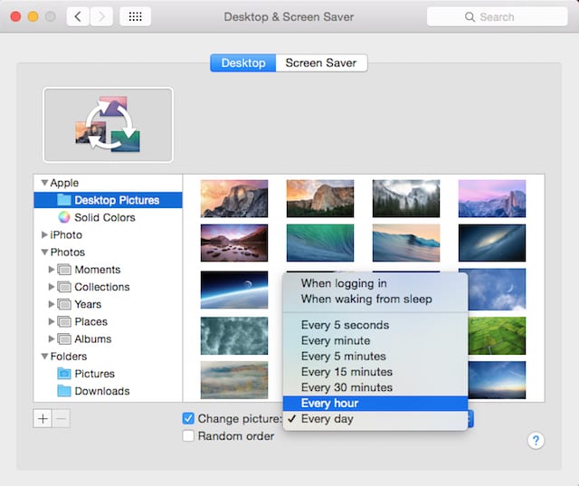Click the back navigation arrow
The image size is (579, 486).
(78, 16)
